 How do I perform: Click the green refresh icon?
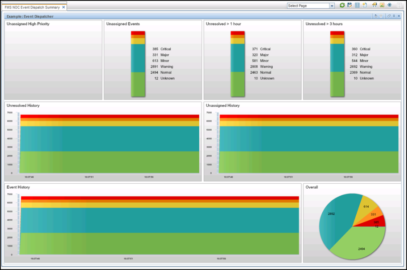click(x=342, y=5)
